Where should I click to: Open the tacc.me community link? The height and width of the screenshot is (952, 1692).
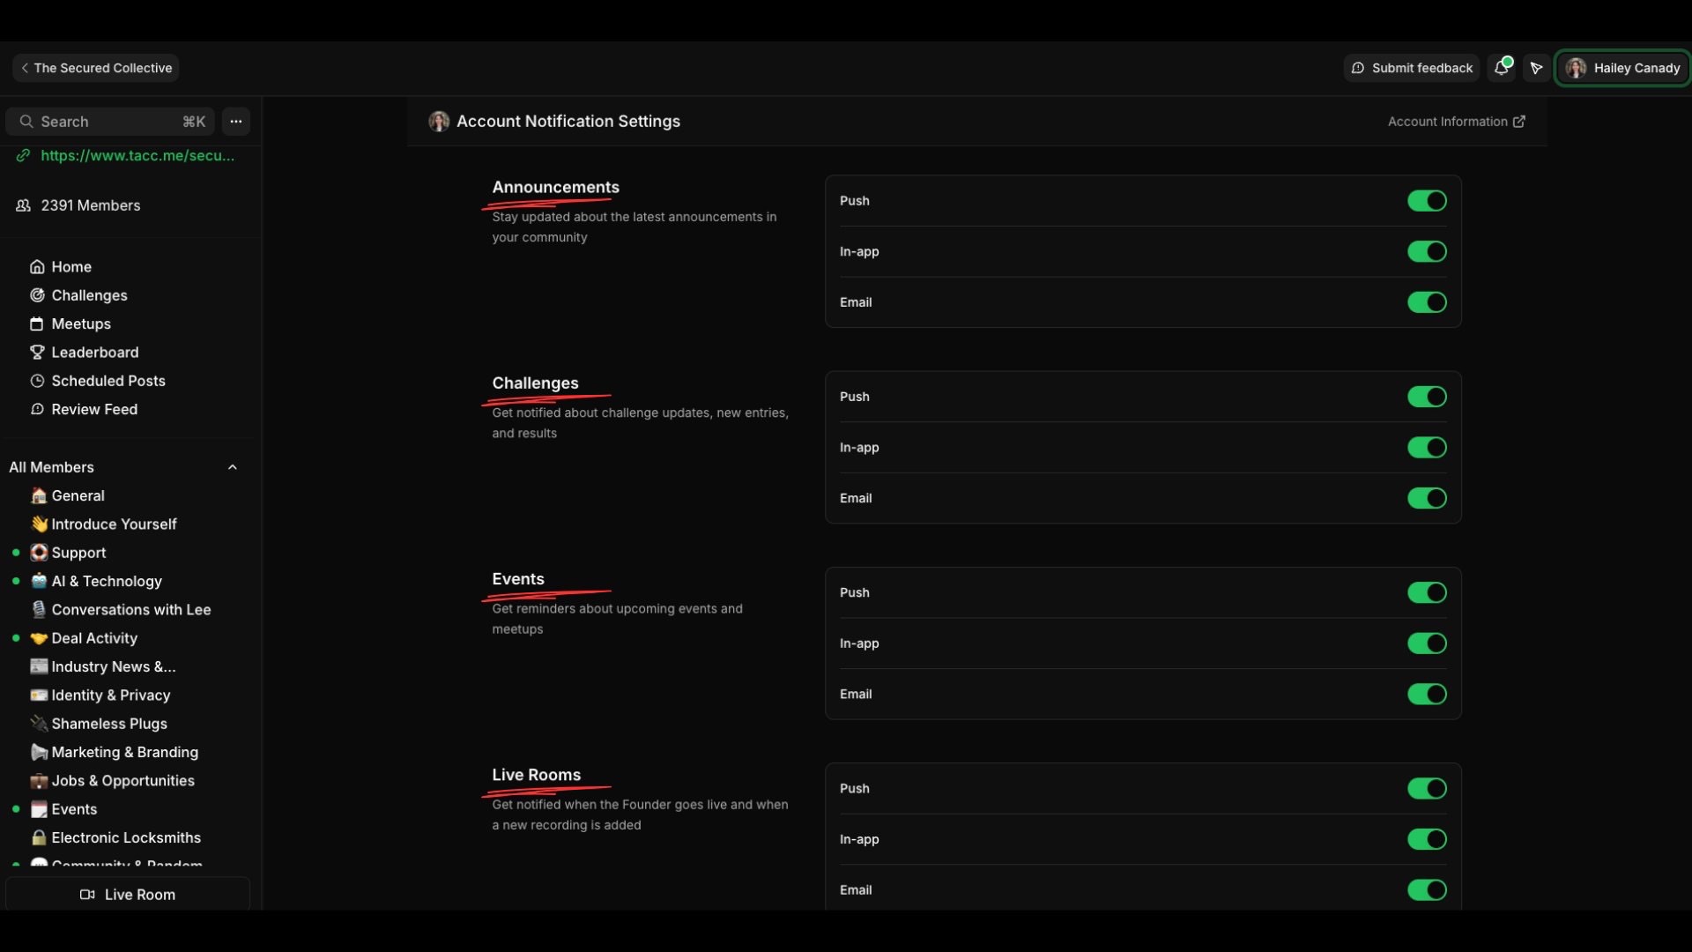click(137, 155)
